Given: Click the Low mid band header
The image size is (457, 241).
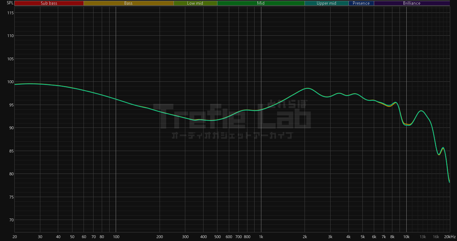Looking at the screenshot, I should tap(195, 3).
